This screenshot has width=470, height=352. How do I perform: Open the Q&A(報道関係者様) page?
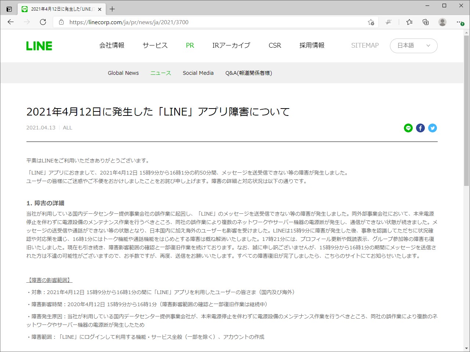(249, 73)
